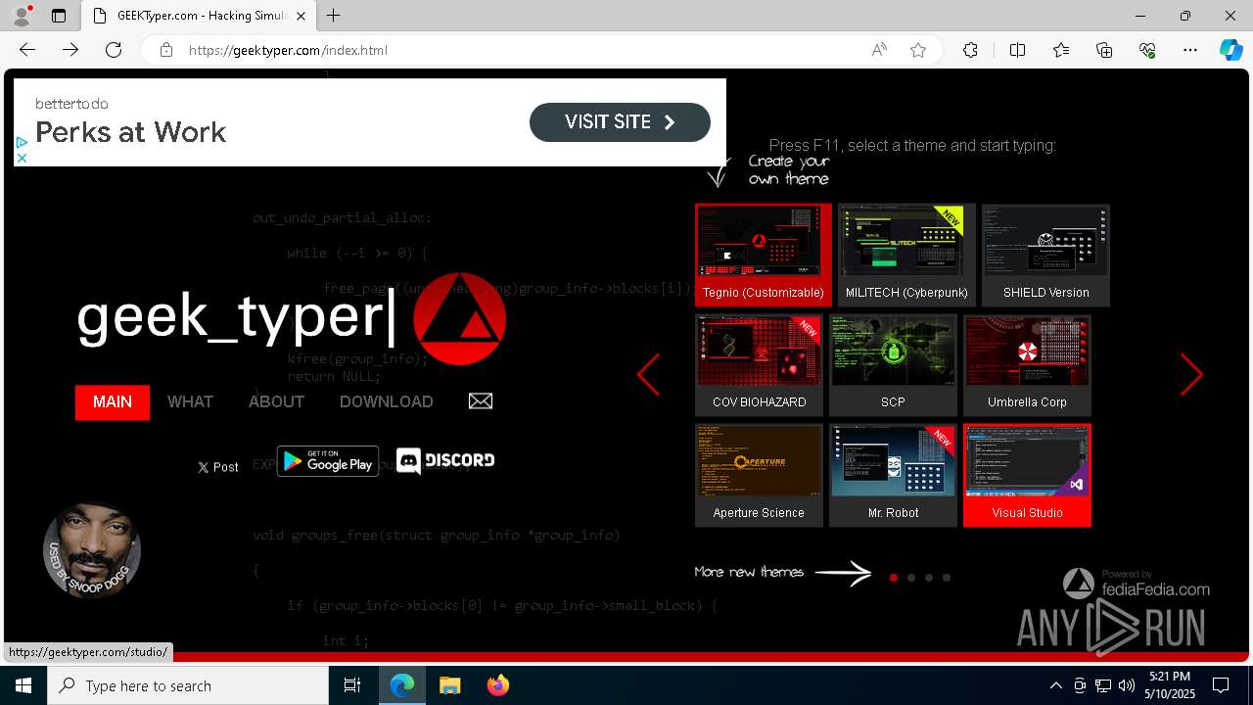The image size is (1253, 705).
Task: Select third themes page dot
Action: pyautogui.click(x=929, y=578)
